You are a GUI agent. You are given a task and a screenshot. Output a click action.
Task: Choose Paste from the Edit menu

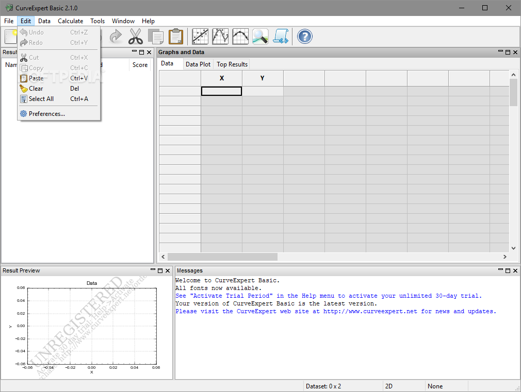pyautogui.click(x=58, y=78)
